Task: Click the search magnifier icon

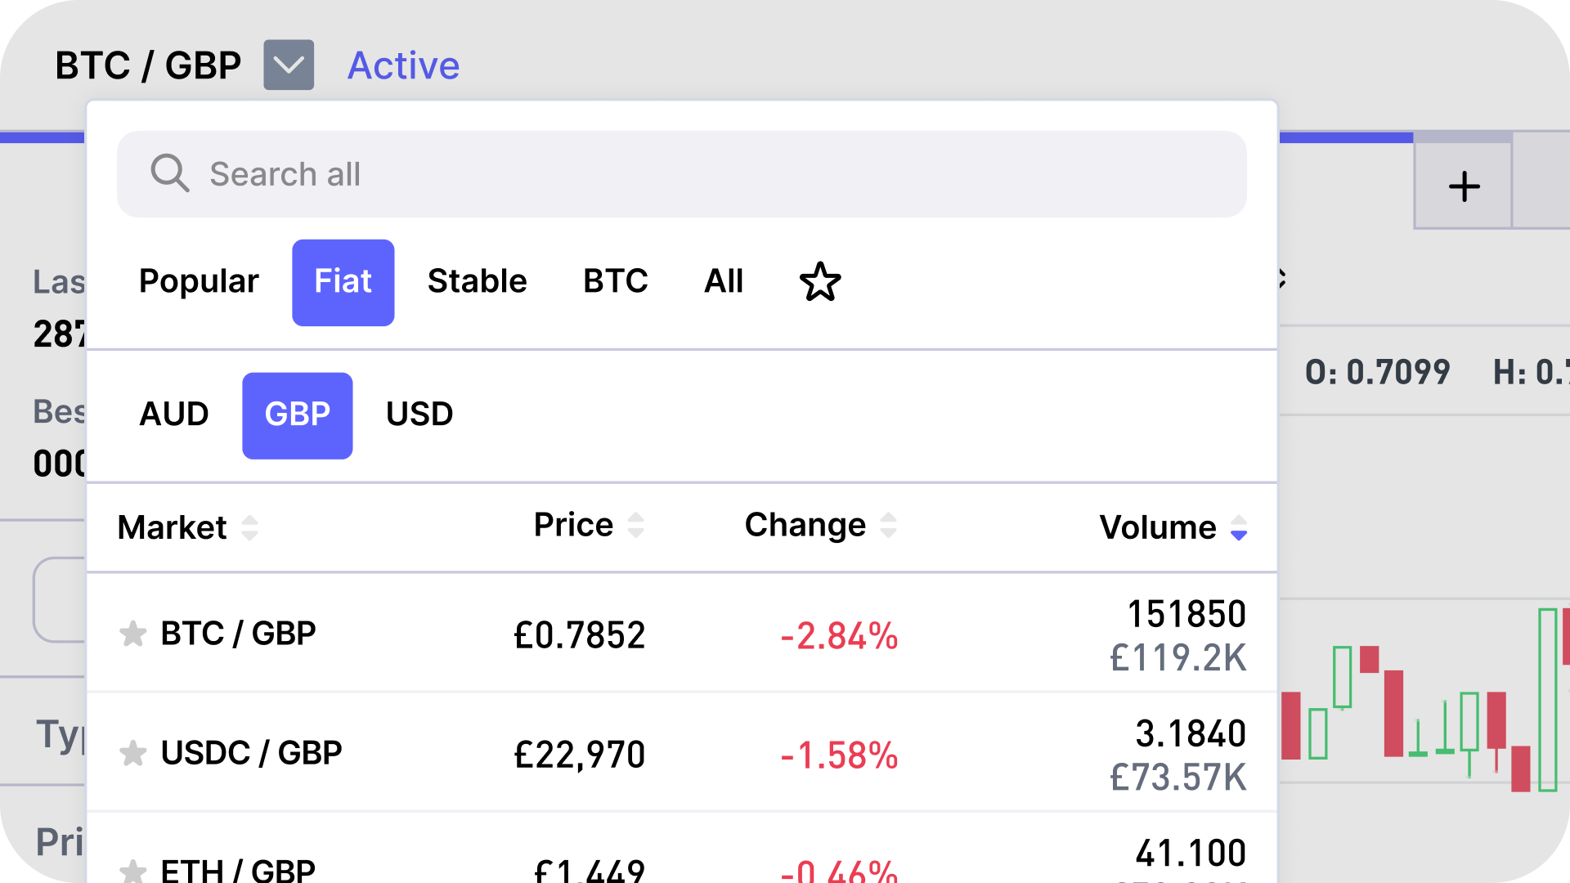Action: pos(169,173)
